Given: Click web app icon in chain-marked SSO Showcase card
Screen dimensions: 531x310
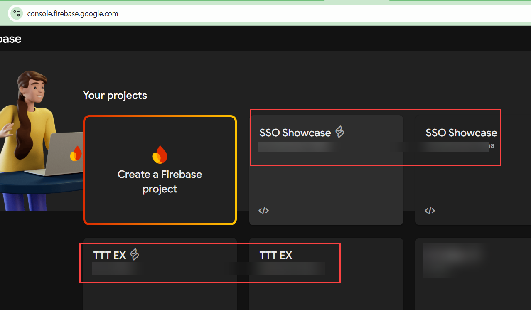Looking at the screenshot, I should (264, 211).
